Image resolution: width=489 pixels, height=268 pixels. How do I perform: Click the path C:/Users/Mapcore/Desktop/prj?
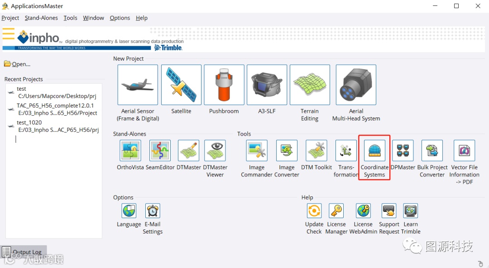(57, 96)
